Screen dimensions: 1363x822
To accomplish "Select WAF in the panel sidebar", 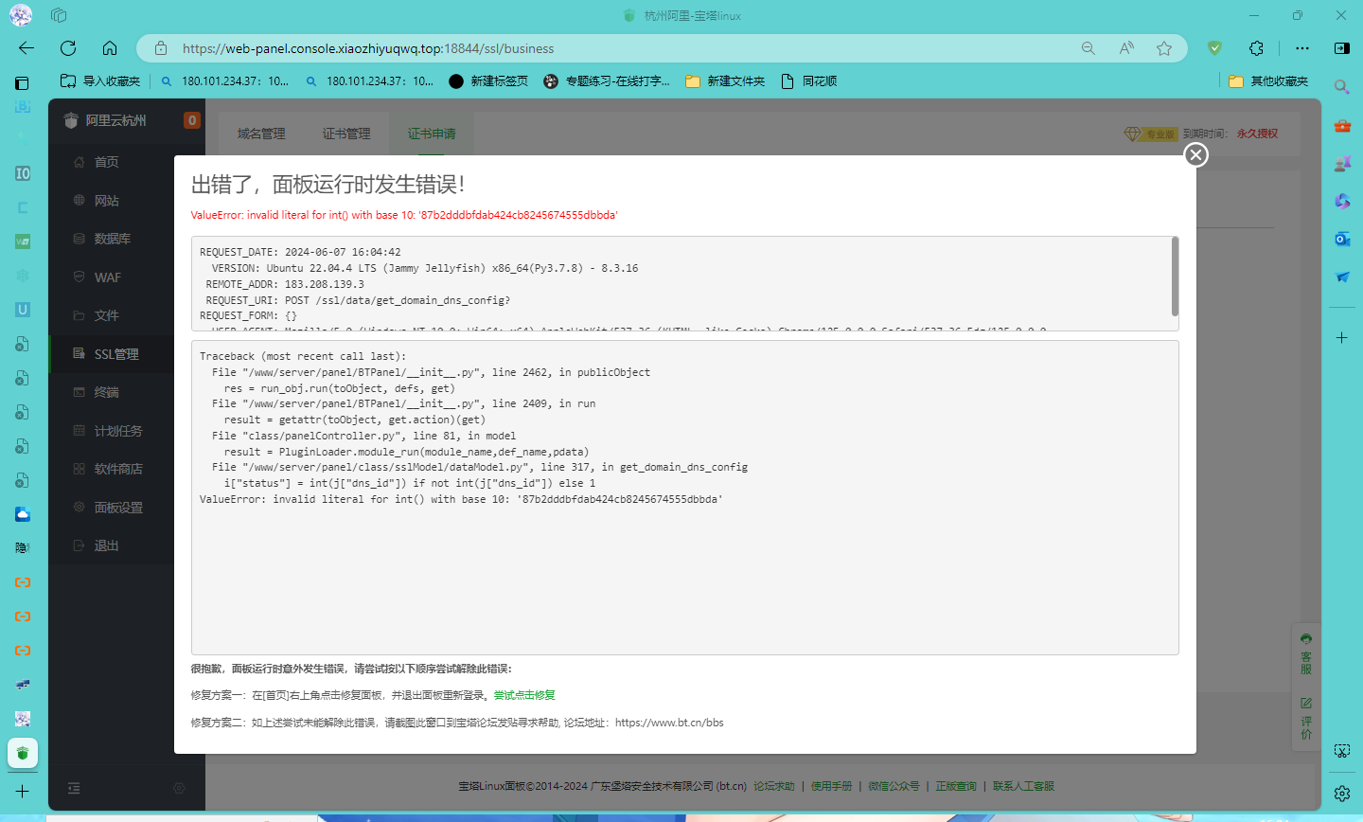I will (x=107, y=277).
